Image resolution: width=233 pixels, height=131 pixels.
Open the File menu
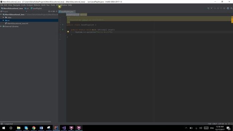(x=2, y=5)
